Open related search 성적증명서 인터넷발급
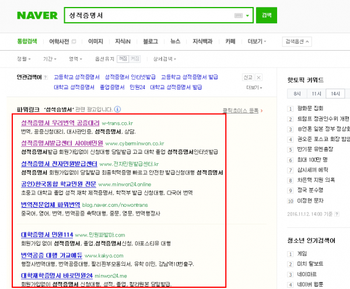350x289 pixels. pos(130,77)
